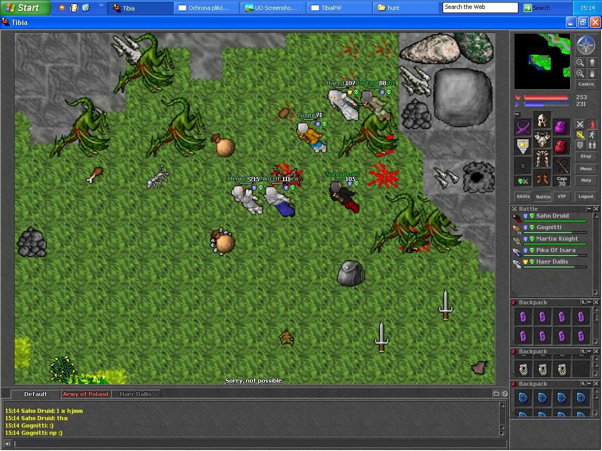
Task: Click the empty ring slot
Action: 523,166
